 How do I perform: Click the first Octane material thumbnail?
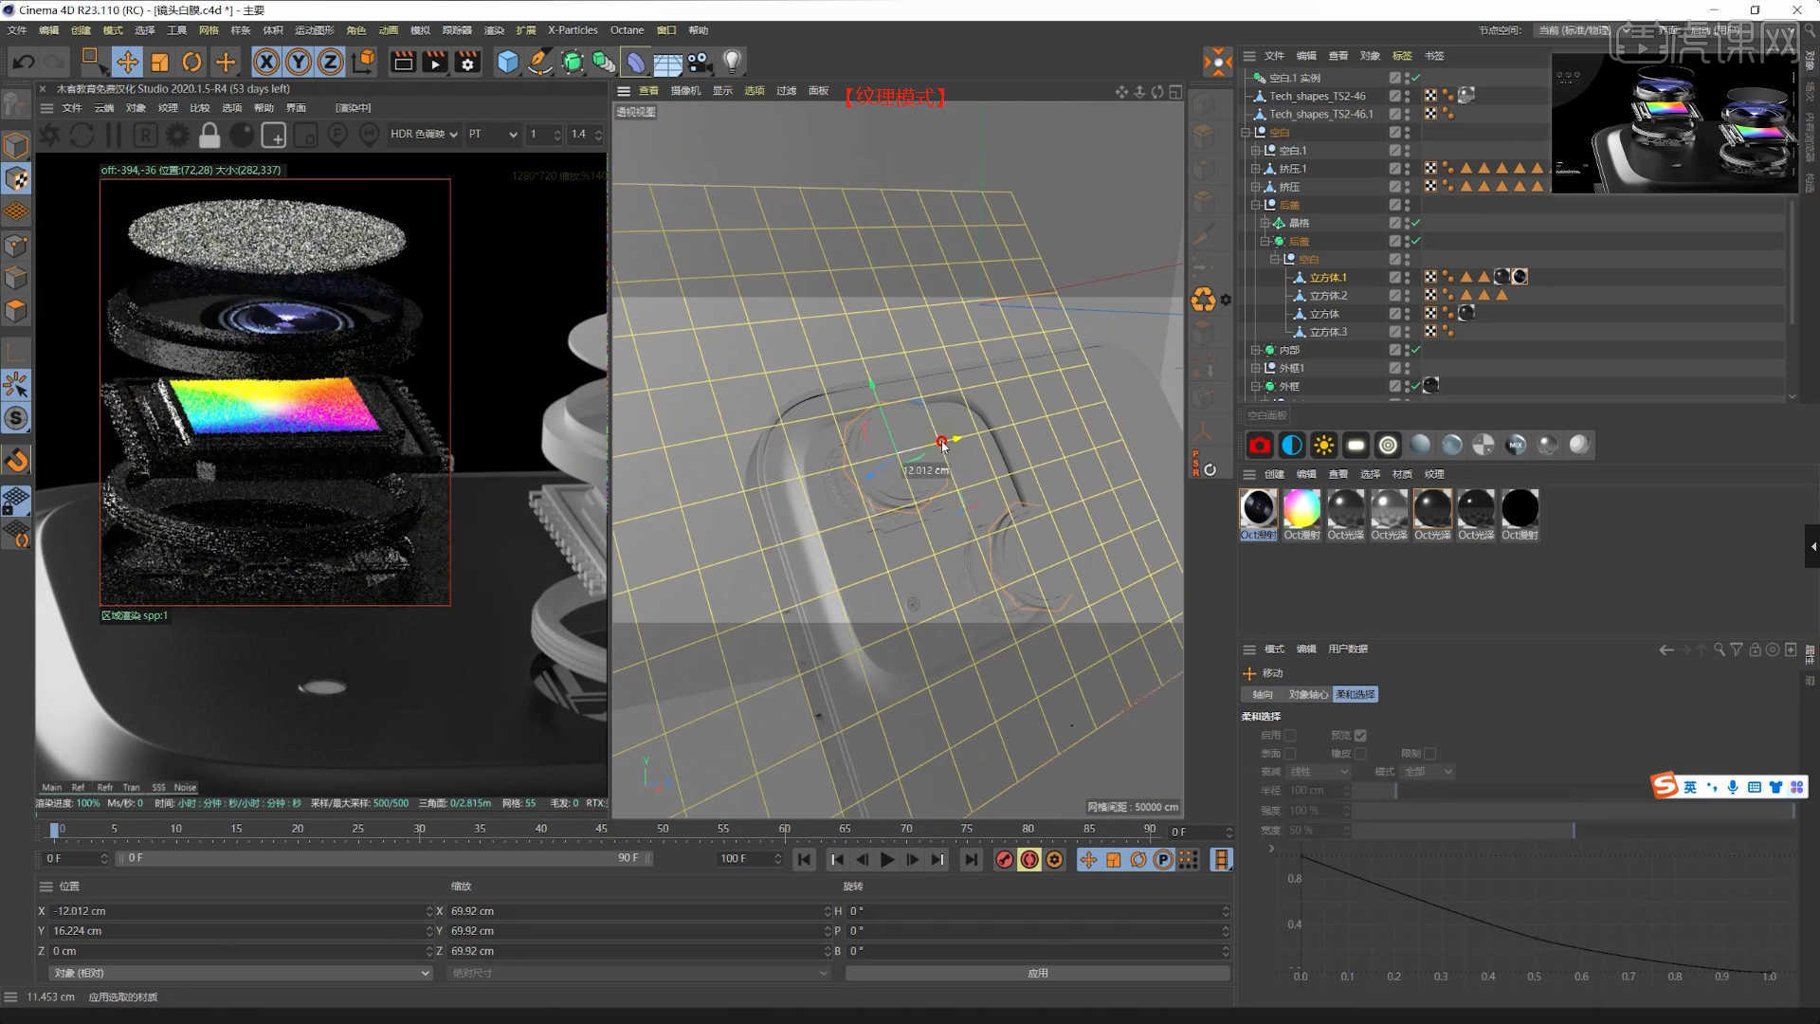click(1258, 509)
